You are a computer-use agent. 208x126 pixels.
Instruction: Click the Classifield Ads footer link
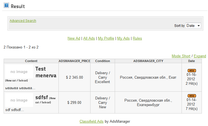point(92,121)
